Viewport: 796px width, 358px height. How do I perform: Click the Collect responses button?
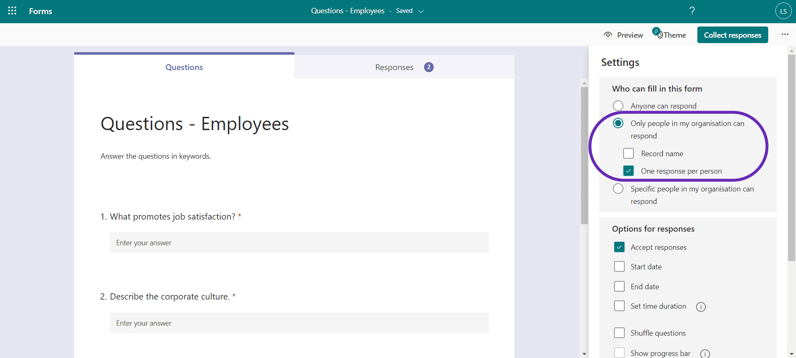coord(733,35)
